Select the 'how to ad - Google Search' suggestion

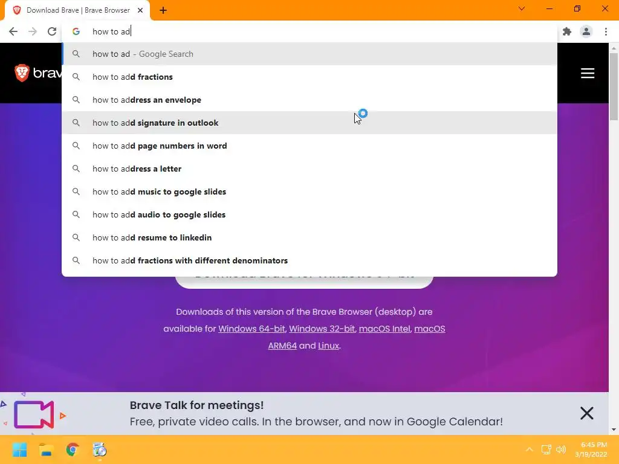(x=309, y=54)
